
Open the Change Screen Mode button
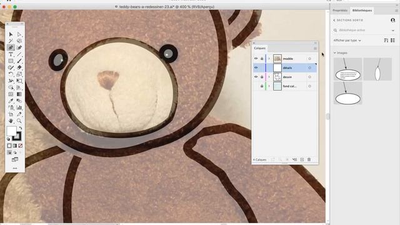coord(15,160)
